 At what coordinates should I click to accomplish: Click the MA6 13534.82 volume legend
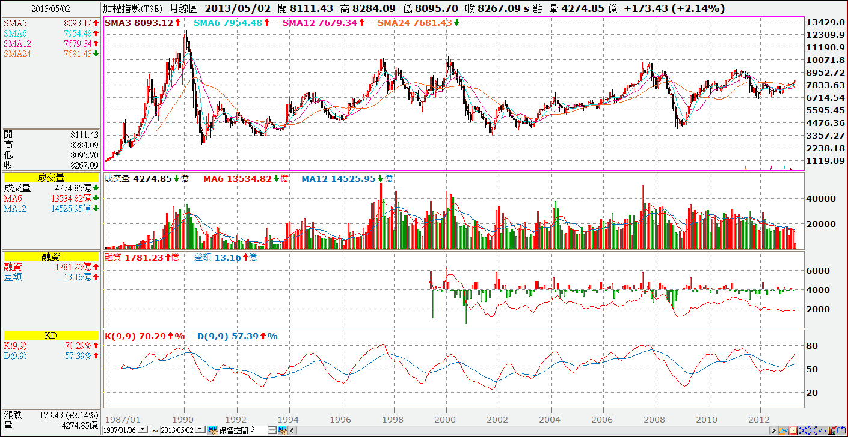tap(246, 179)
